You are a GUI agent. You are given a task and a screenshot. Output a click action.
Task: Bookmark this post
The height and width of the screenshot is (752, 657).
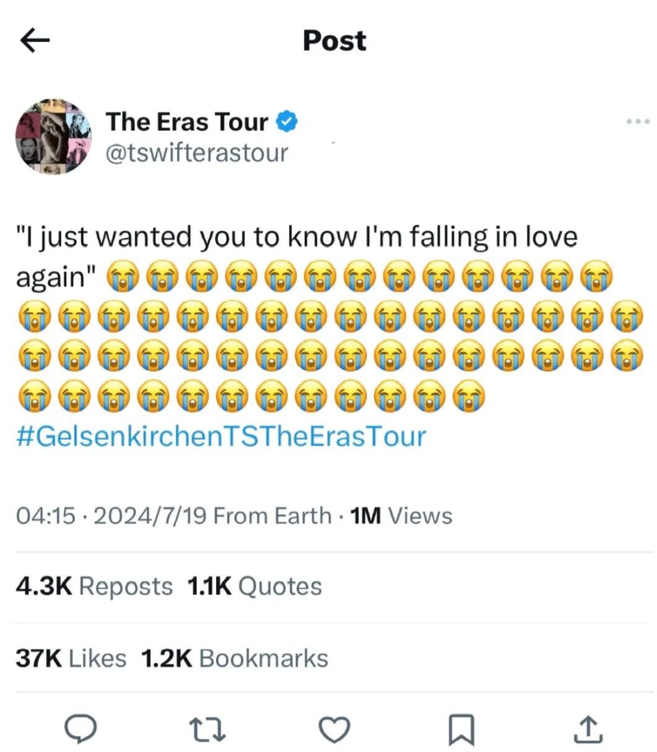tap(462, 729)
